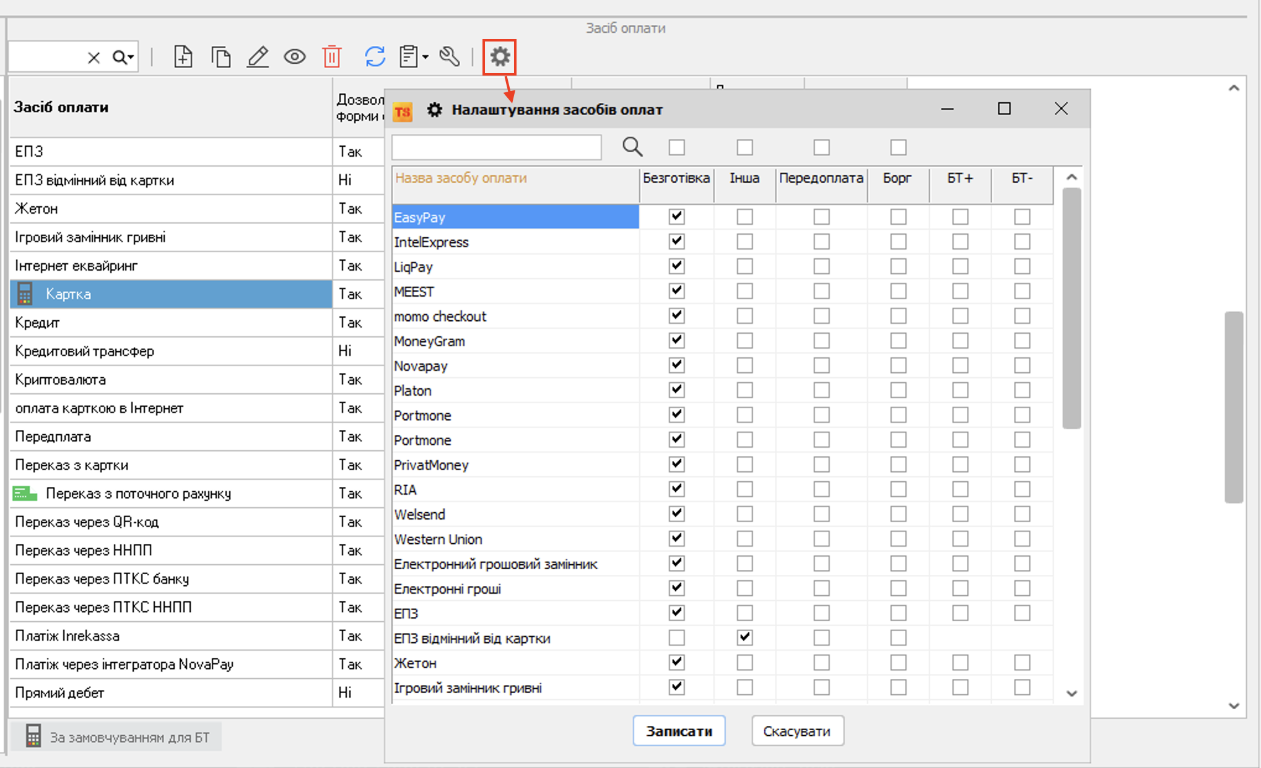Image resolution: width=1261 pixels, height=768 pixels.
Task: Click the magnifier icon in settings dialog
Action: click(632, 147)
